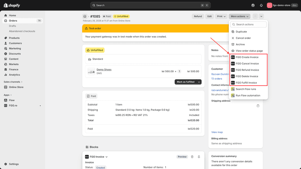Choose Cancel order from actions menu
This screenshot has width=301, height=169.
(243, 38)
